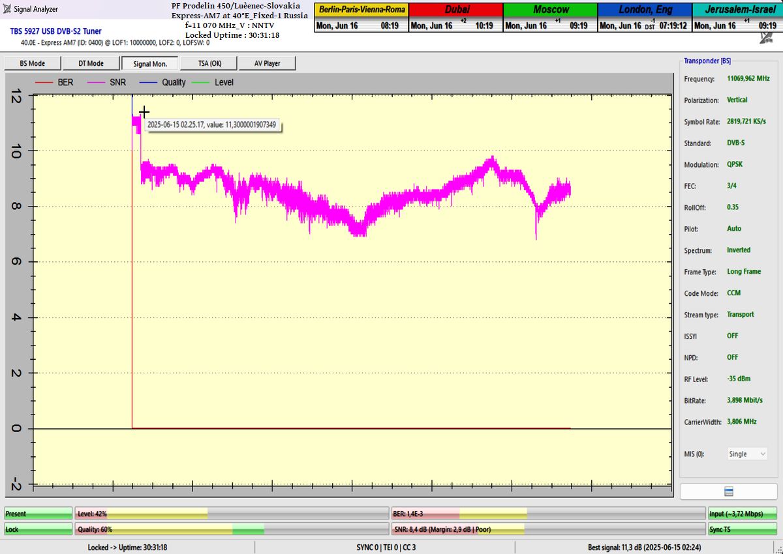Select the Signal Mon. tab

(x=150, y=63)
